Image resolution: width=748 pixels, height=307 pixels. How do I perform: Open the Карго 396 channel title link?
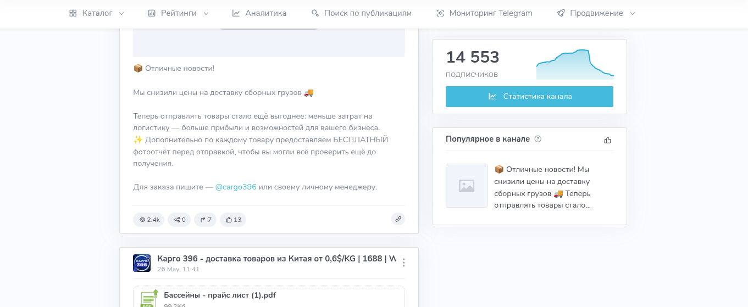[276, 259]
